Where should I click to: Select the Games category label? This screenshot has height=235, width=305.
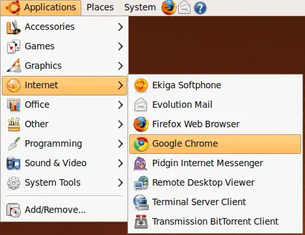click(x=40, y=46)
